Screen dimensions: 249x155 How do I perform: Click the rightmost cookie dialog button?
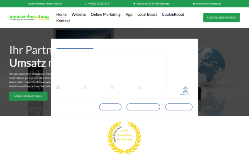pos(179,107)
